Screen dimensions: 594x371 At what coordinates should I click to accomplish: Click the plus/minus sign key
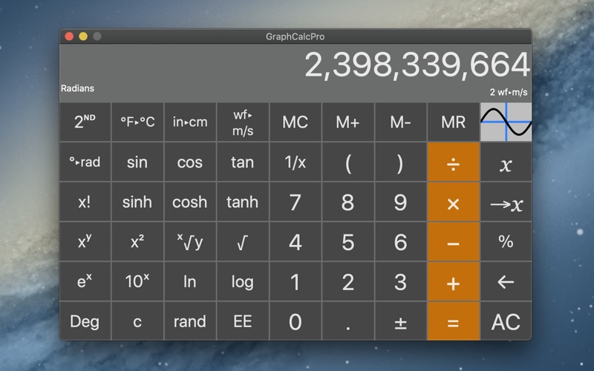[x=400, y=321]
